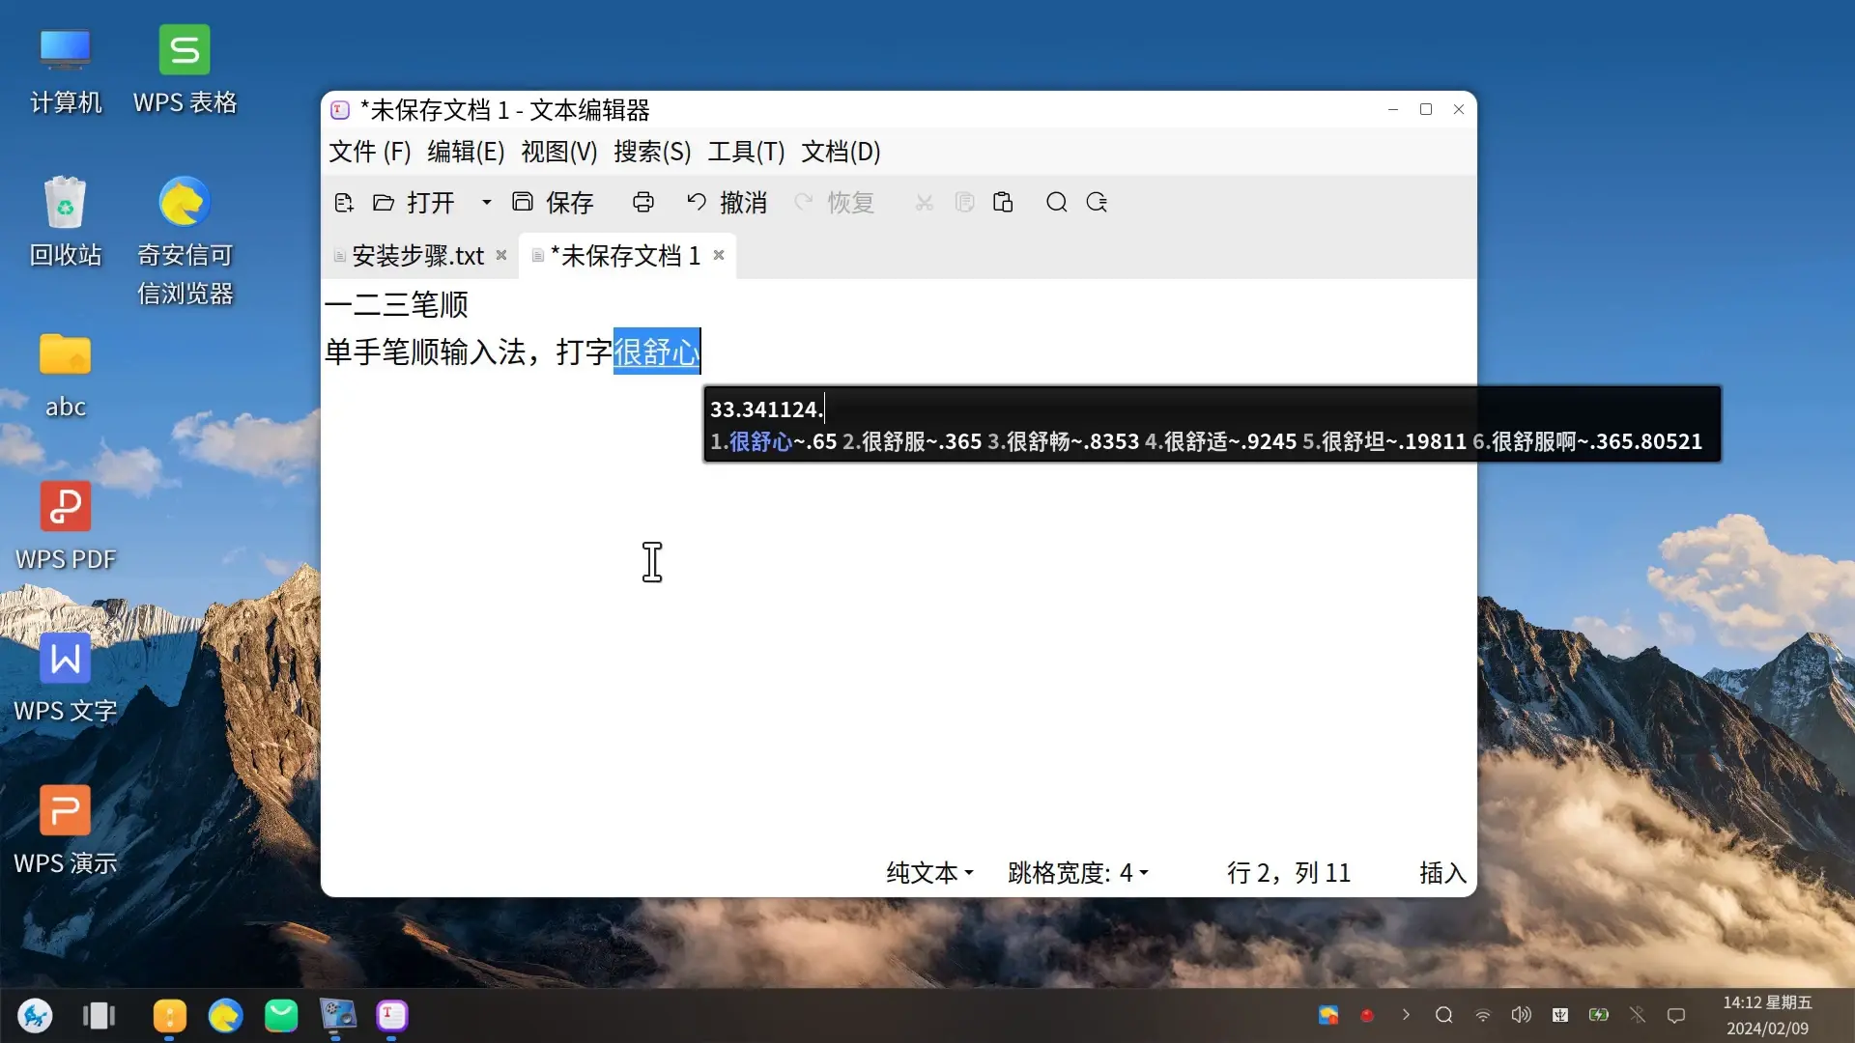Expand hidden tray icons chevron

(x=1406, y=1015)
